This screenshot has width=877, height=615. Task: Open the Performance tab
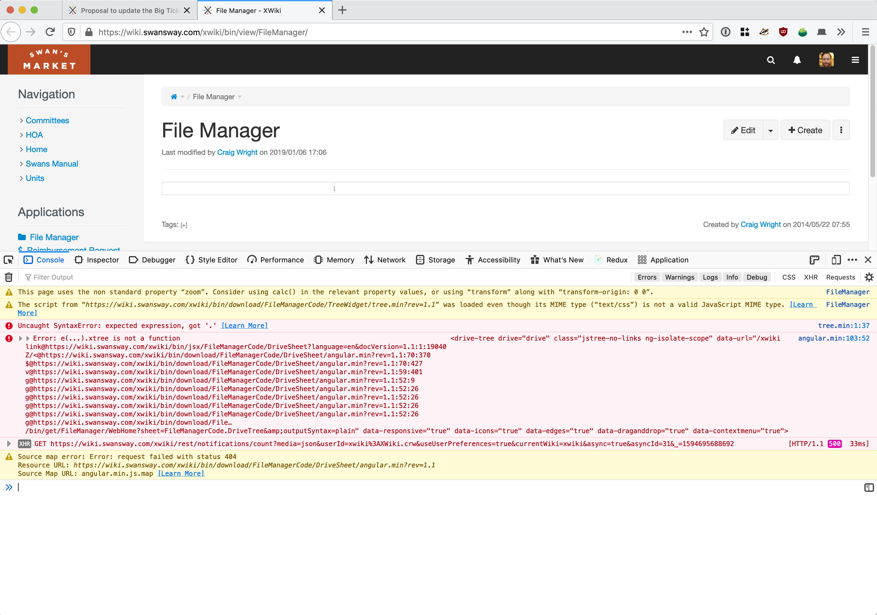click(275, 260)
